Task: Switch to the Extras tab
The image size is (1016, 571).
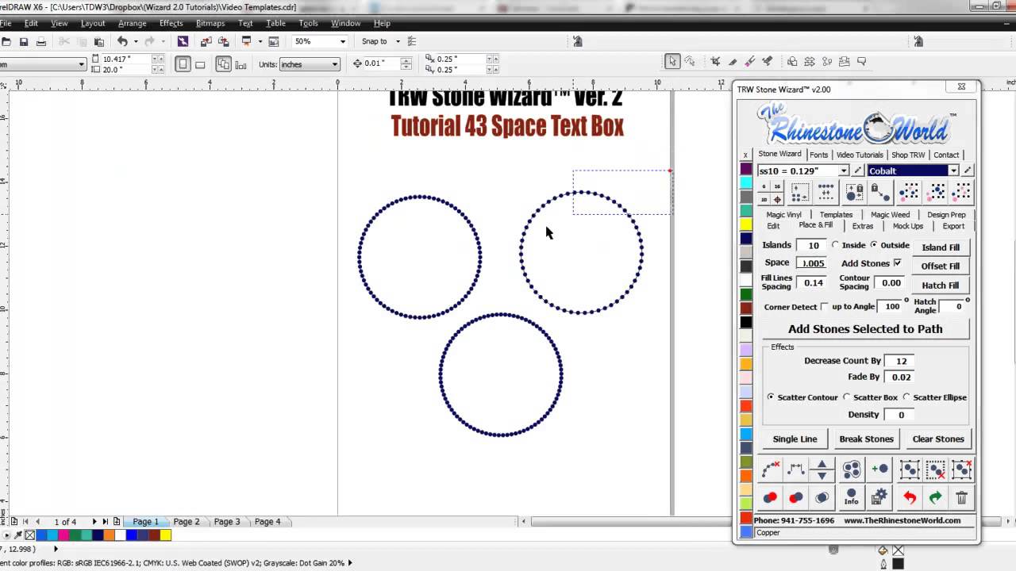Action: pos(863,226)
